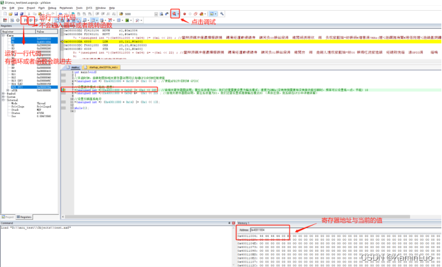The height and width of the screenshot is (267, 442).
Task: Open dropdown of the 5000 search combo box
Action: click(156, 14)
